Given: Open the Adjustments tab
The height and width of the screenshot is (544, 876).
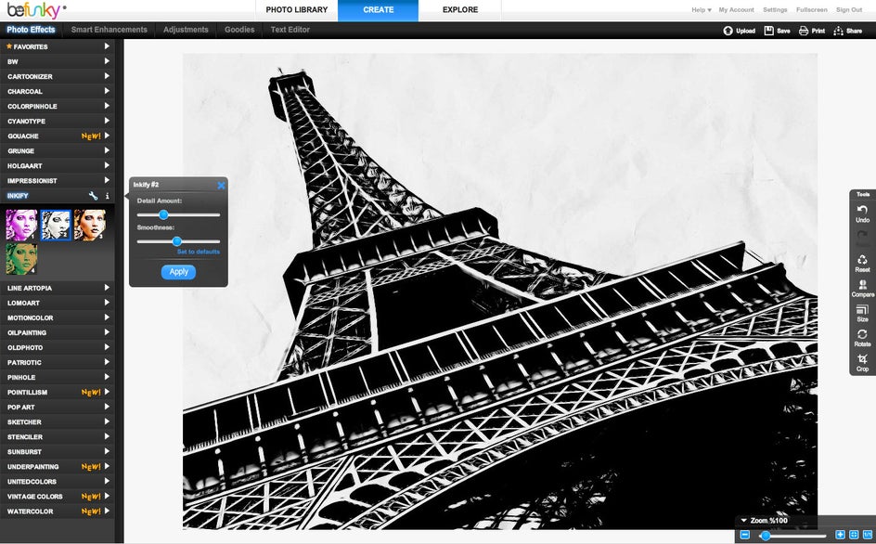Looking at the screenshot, I should [186, 30].
